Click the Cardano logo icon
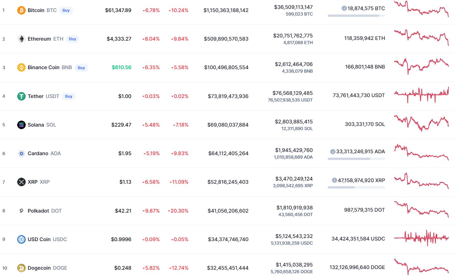454x277 pixels. (21, 154)
